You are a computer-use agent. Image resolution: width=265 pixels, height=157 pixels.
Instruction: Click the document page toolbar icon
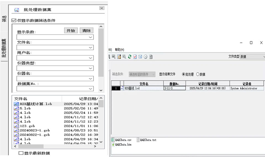point(151,57)
